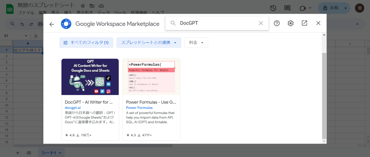The image size is (370, 157).
Task: Click into the DocGPT search field
Action: pos(217,23)
